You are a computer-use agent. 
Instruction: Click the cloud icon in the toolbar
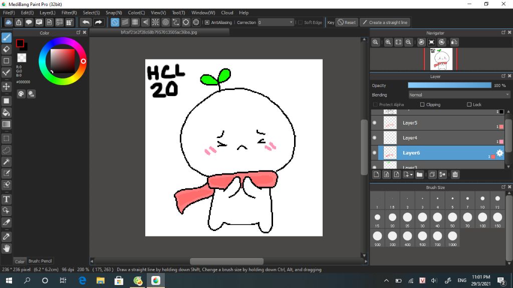pos(9,22)
